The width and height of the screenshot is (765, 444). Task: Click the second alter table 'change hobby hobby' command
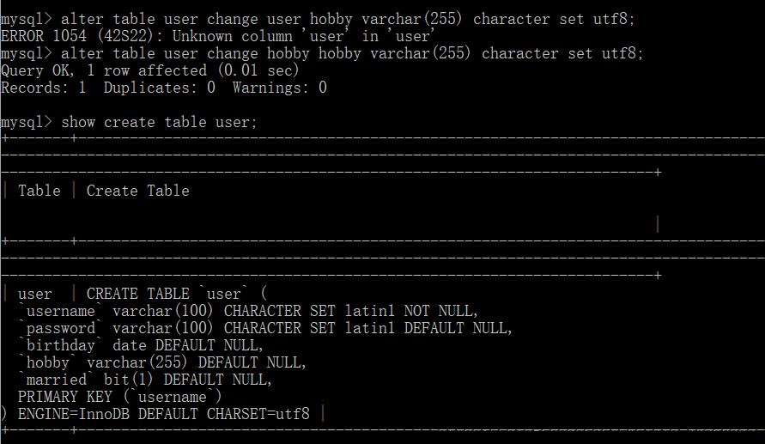352,53
